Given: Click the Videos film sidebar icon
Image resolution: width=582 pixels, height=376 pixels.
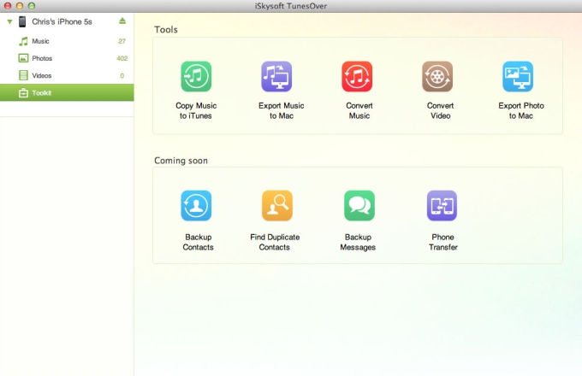Looking at the screenshot, I should point(23,75).
